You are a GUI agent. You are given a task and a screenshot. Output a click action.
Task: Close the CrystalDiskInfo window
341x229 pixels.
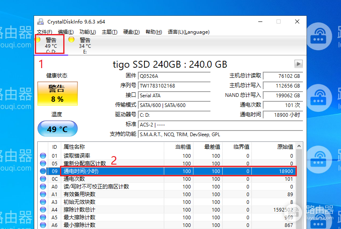(x=297, y=21)
